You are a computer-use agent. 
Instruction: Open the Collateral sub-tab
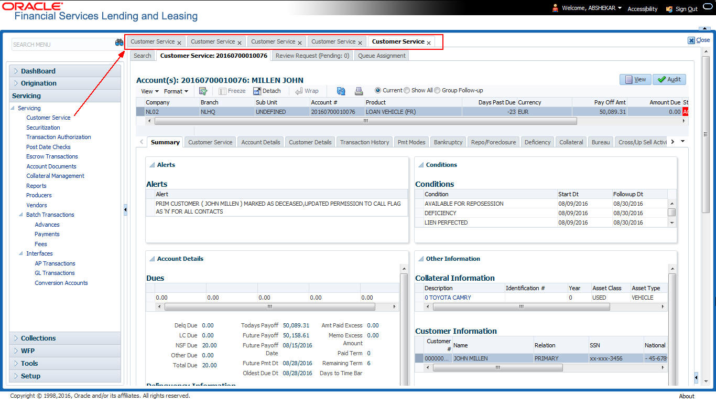pyautogui.click(x=571, y=142)
